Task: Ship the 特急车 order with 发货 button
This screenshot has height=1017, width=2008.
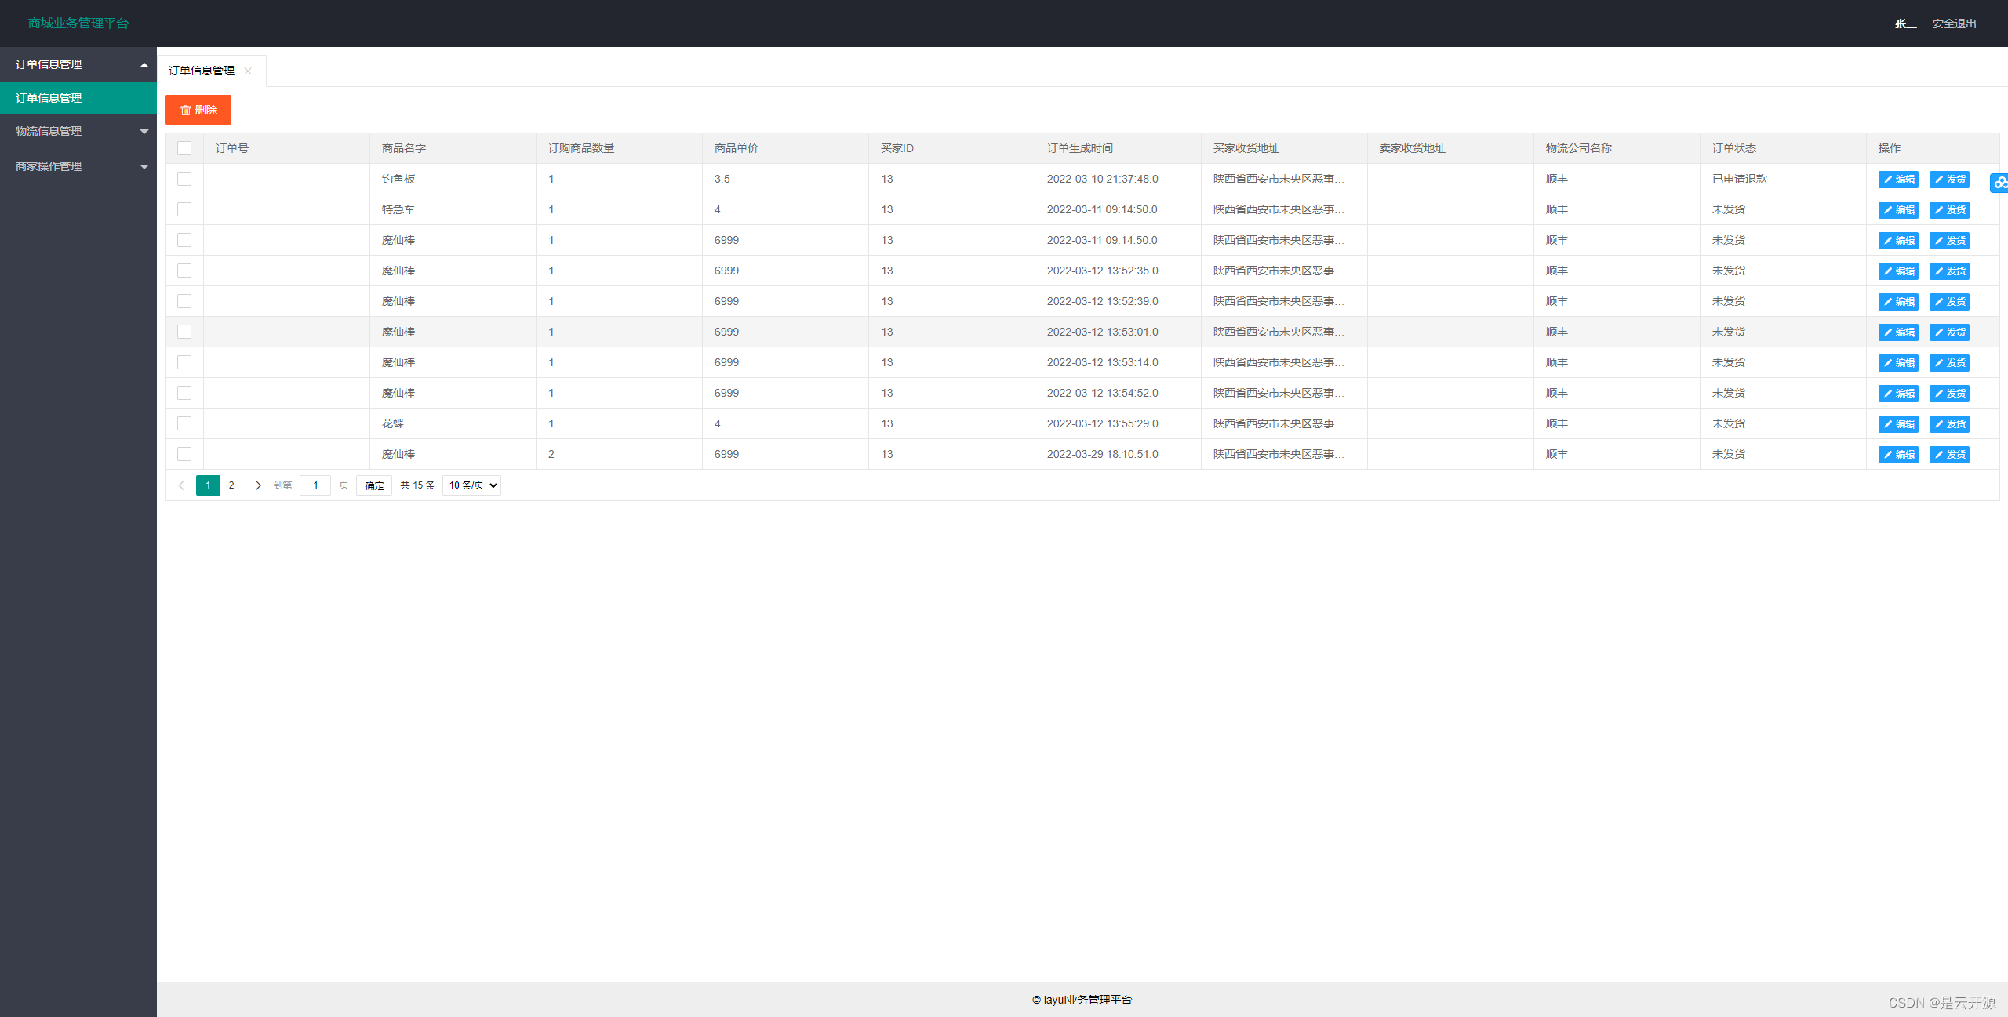Action: (x=1949, y=210)
